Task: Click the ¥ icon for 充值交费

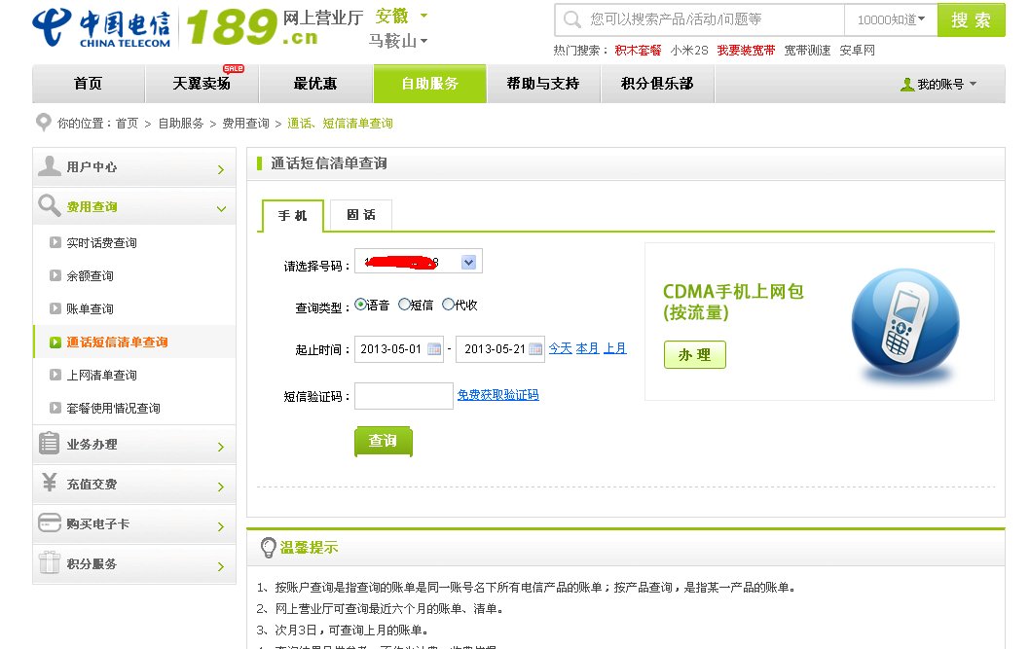Action: (x=49, y=484)
